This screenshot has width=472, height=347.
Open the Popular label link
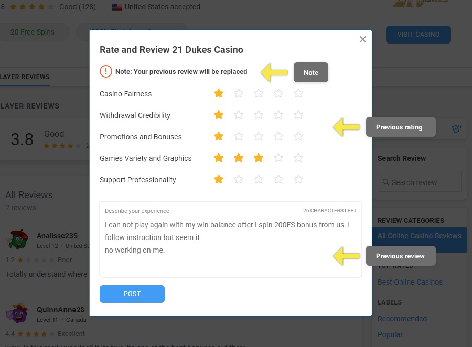click(x=390, y=334)
